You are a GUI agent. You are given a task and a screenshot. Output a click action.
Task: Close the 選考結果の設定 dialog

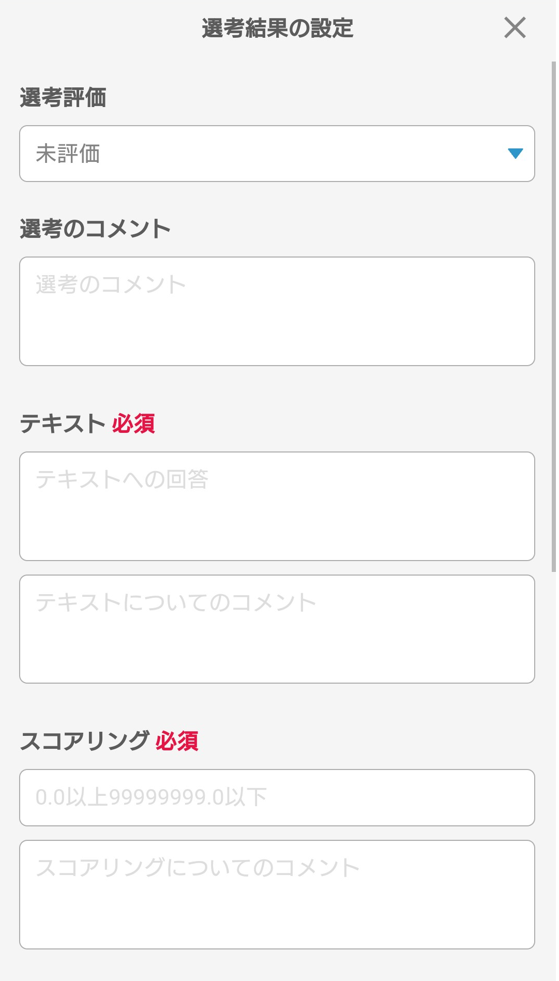point(515,28)
